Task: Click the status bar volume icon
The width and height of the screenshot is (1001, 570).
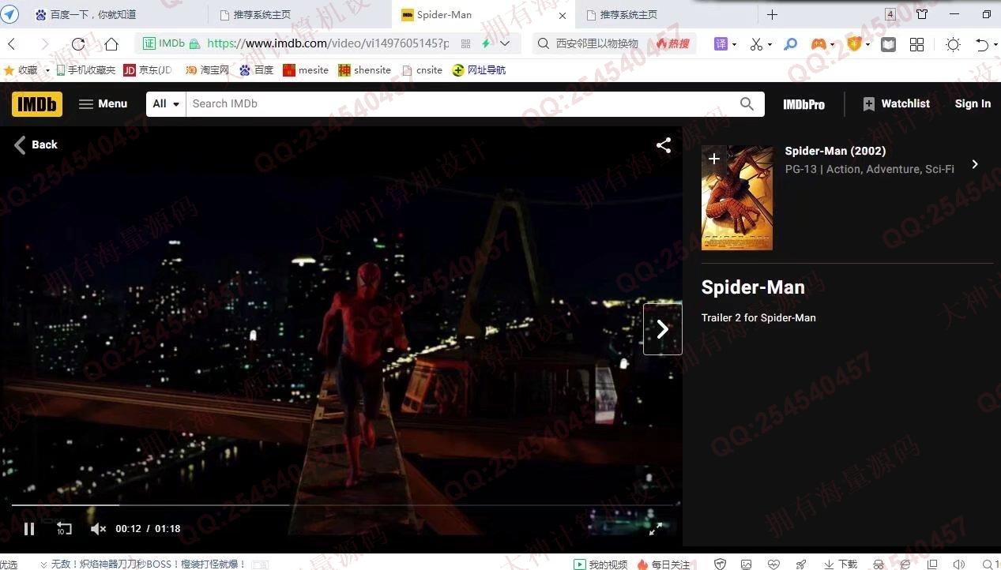Action: tap(958, 564)
